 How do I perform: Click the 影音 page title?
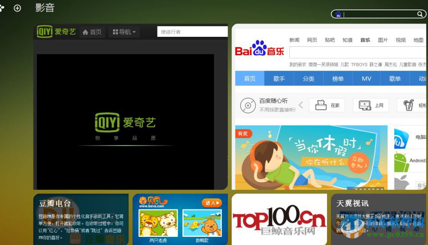click(x=45, y=8)
